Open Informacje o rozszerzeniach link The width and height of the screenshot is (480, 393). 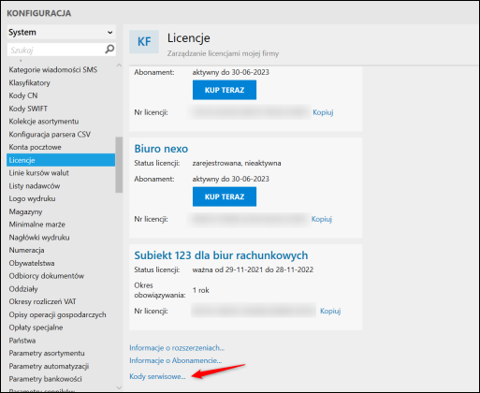(x=177, y=348)
